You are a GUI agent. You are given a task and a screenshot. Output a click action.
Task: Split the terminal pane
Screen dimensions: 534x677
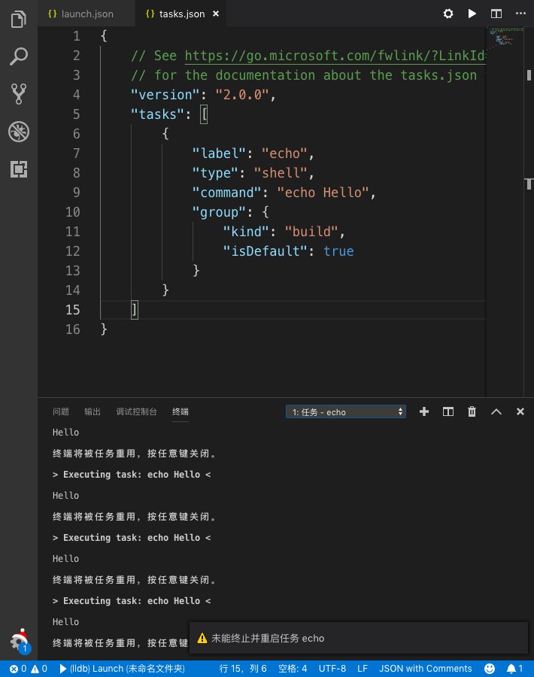pyautogui.click(x=448, y=411)
